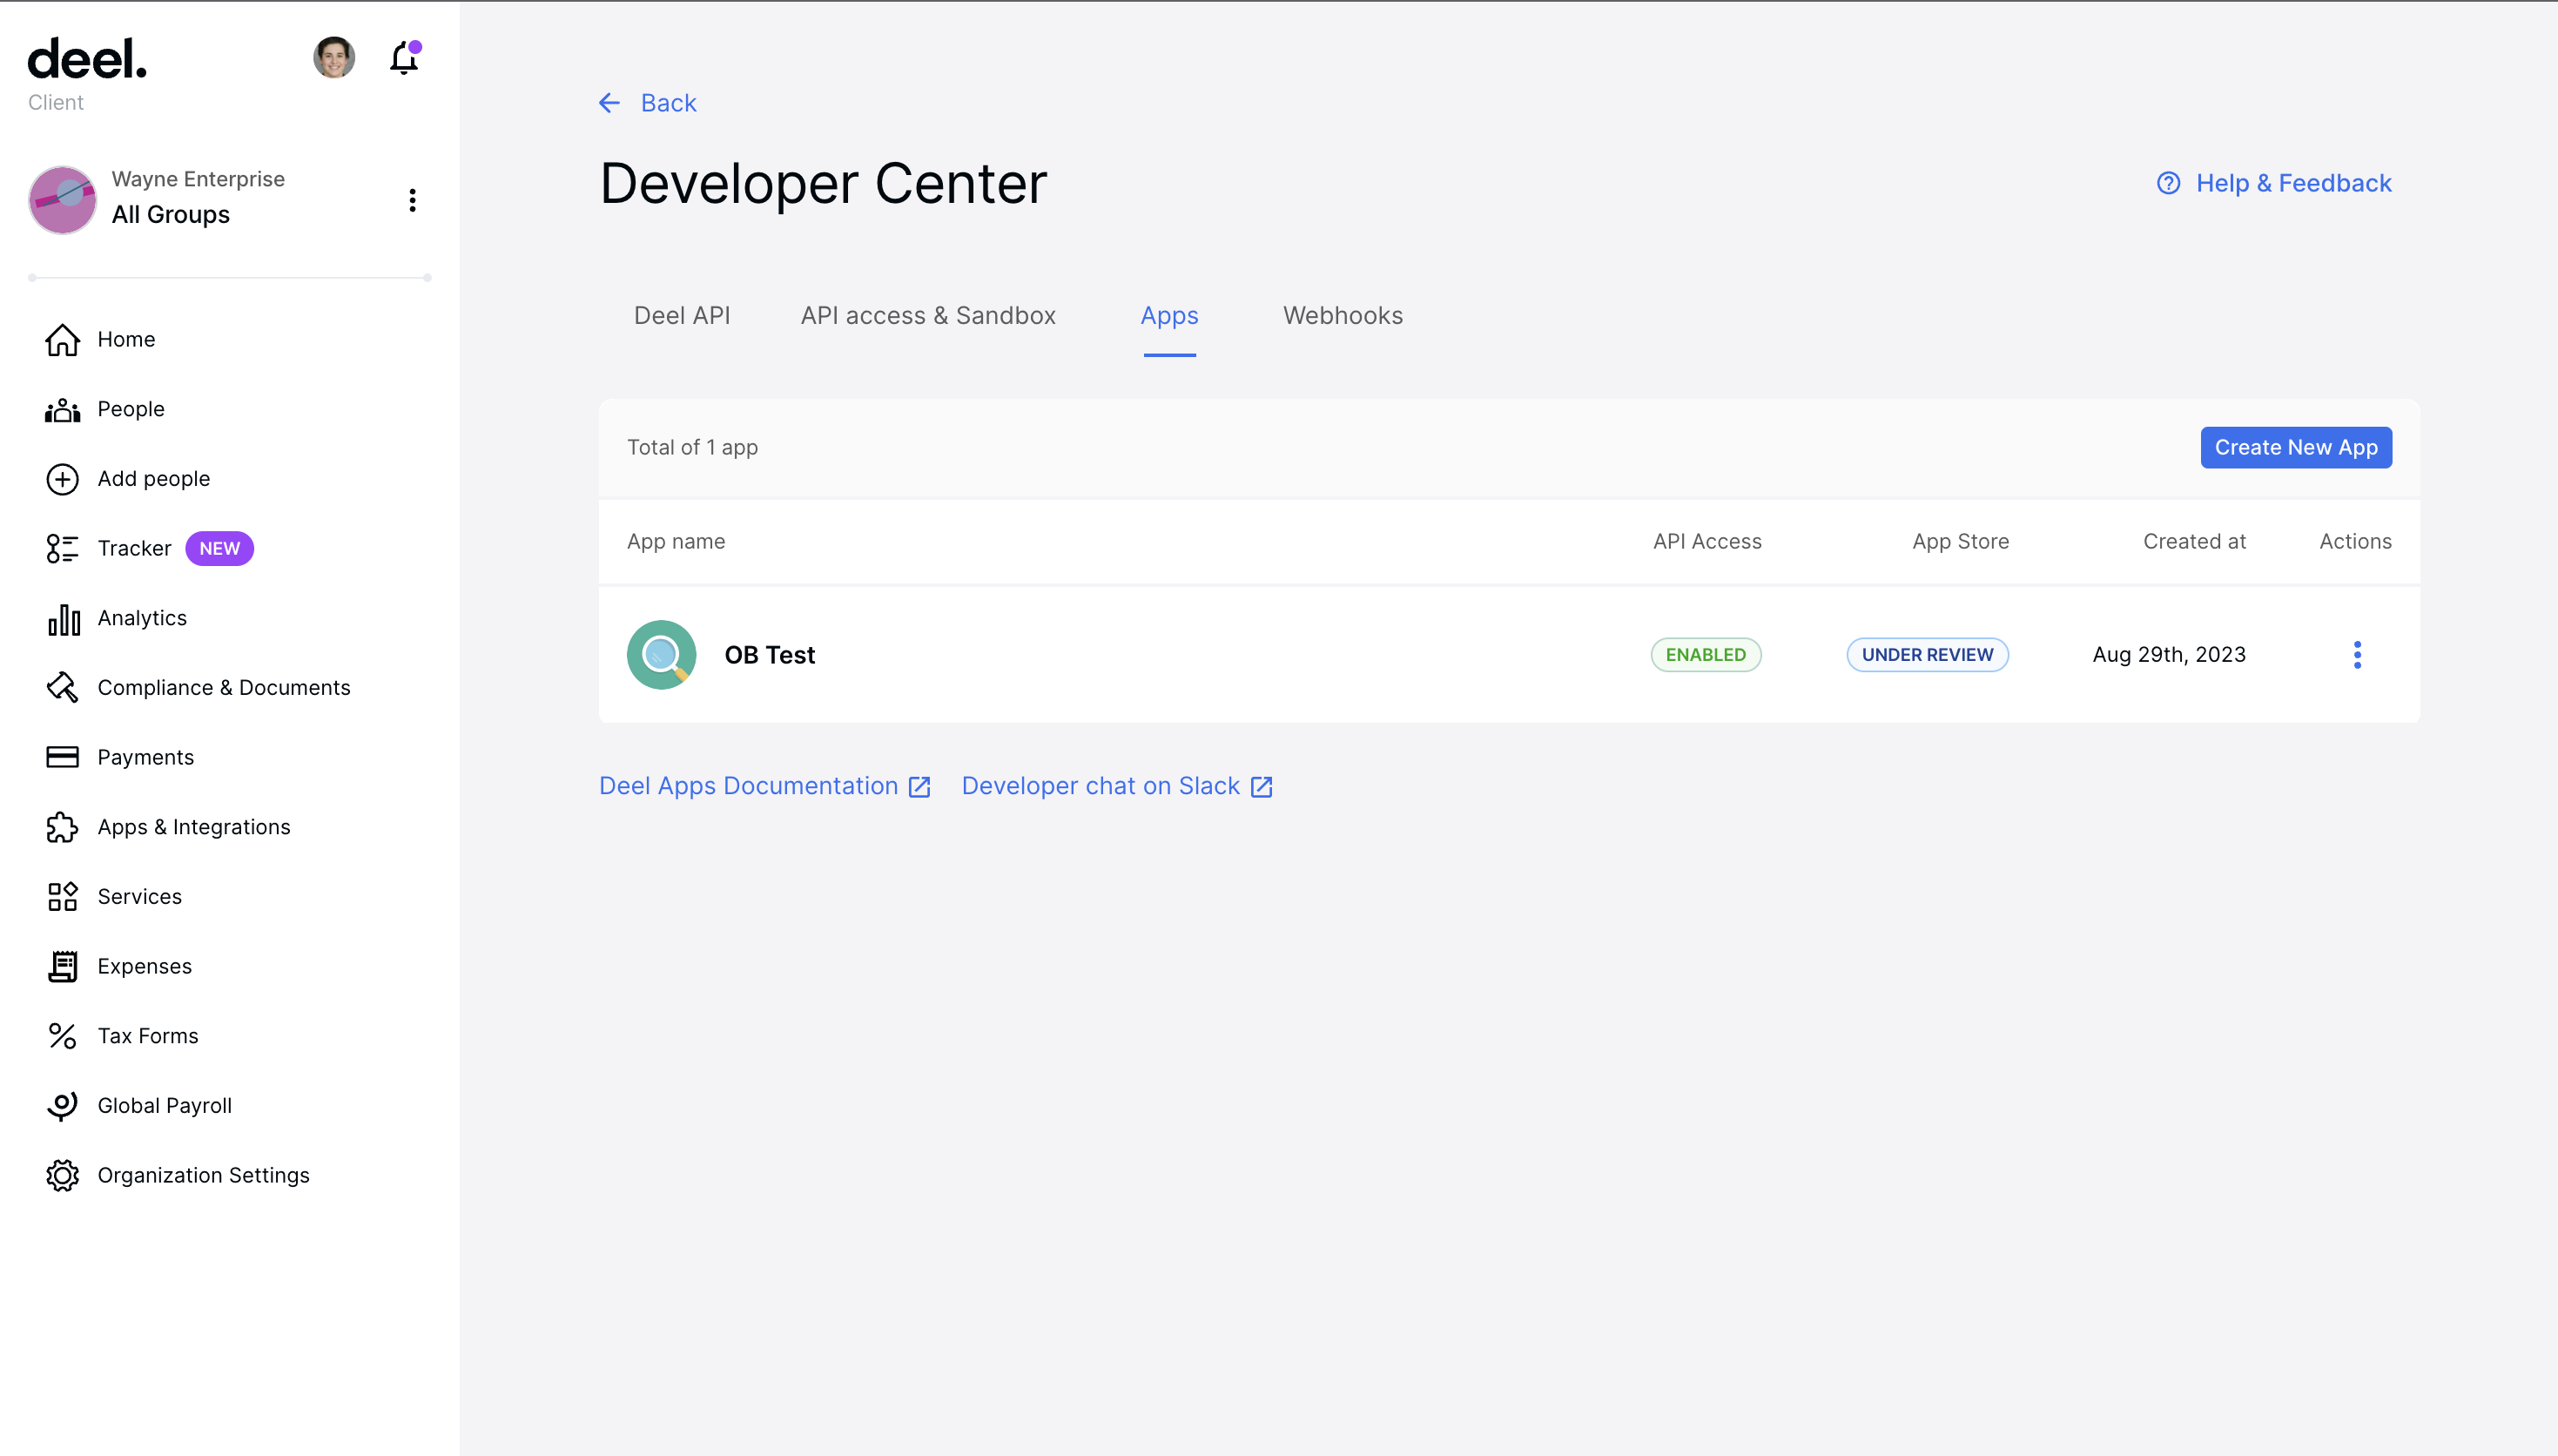Navigate to Payments label
This screenshot has width=2558, height=1456.
point(146,758)
